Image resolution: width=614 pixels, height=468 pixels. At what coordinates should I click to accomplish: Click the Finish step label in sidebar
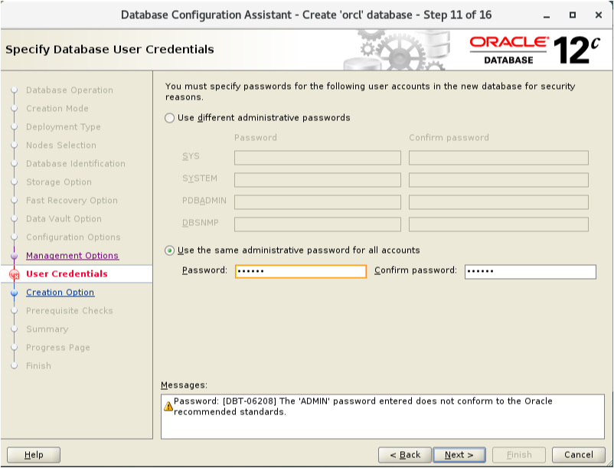point(38,366)
